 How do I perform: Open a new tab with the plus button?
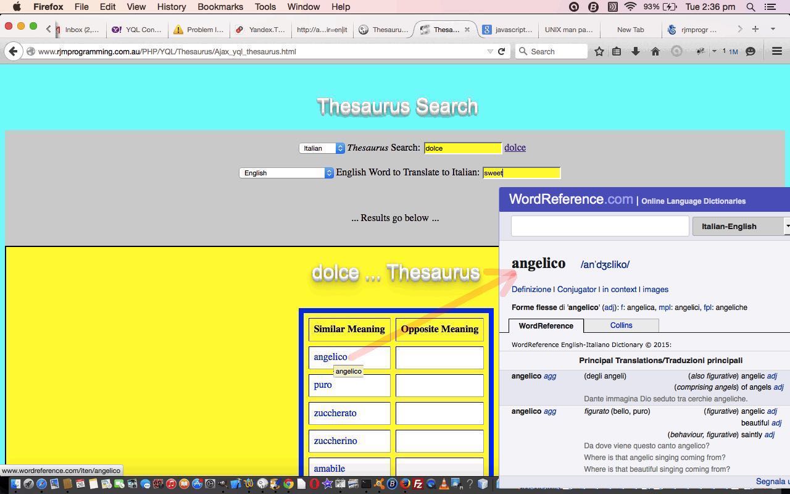[x=755, y=29]
